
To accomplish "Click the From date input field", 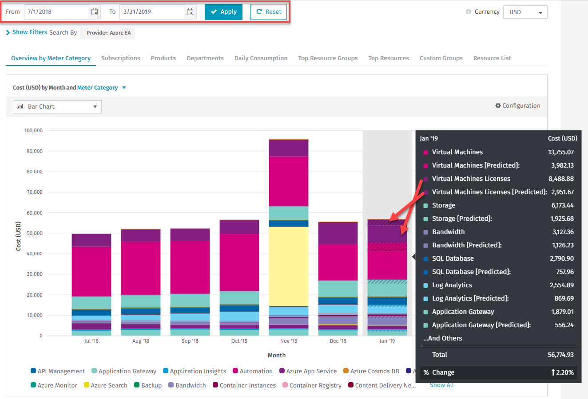I will [x=56, y=12].
